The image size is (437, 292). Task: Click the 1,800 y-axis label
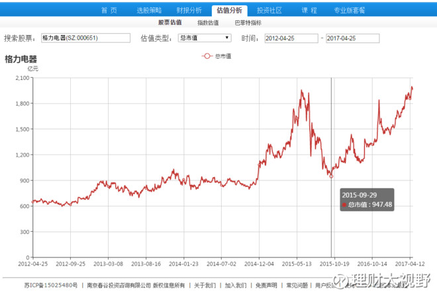click(x=23, y=104)
